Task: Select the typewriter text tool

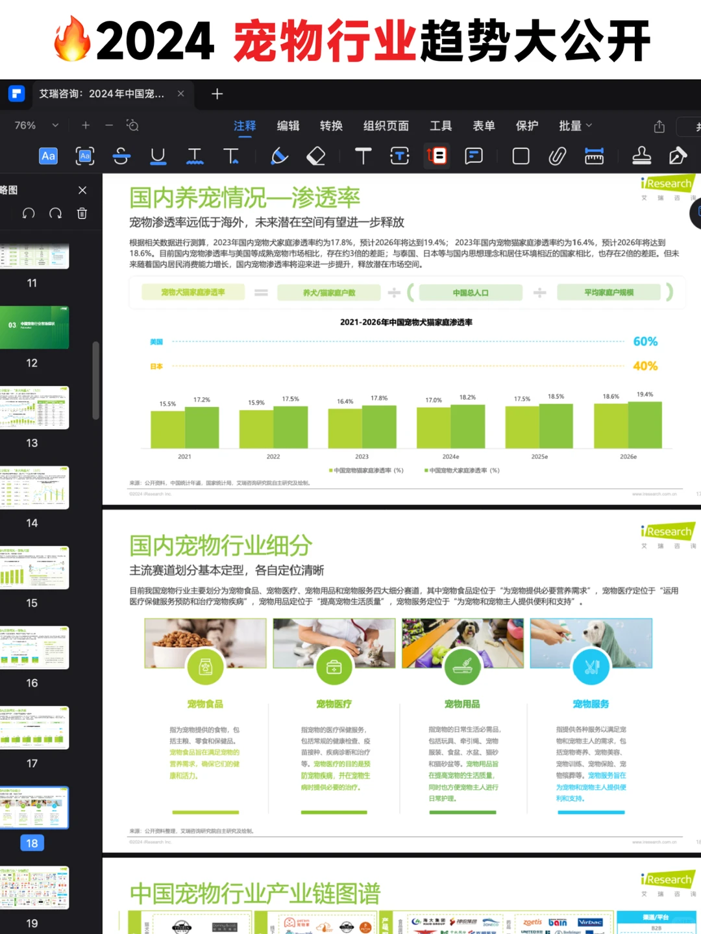Action: [363, 156]
